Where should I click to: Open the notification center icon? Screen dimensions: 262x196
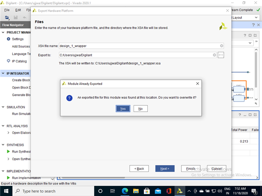pyautogui.click(x=254, y=191)
